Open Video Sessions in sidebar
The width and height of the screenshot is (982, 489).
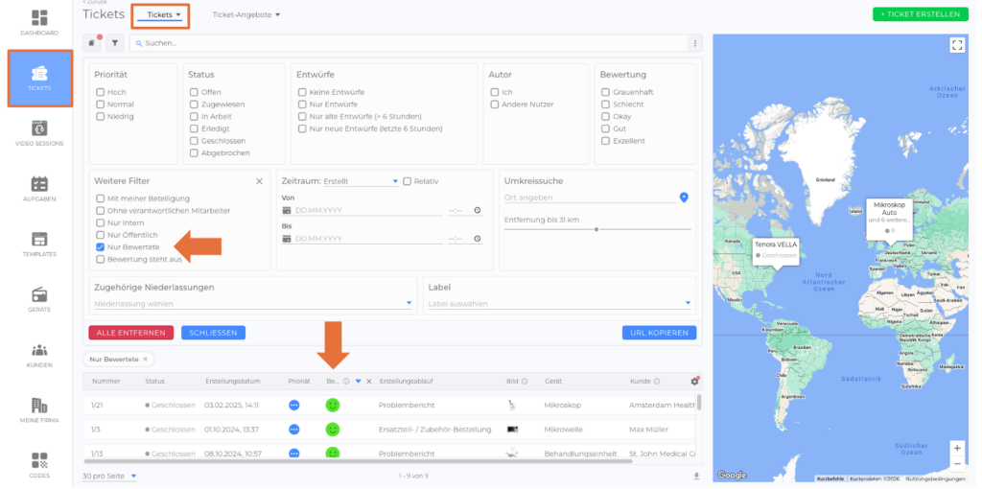click(39, 132)
